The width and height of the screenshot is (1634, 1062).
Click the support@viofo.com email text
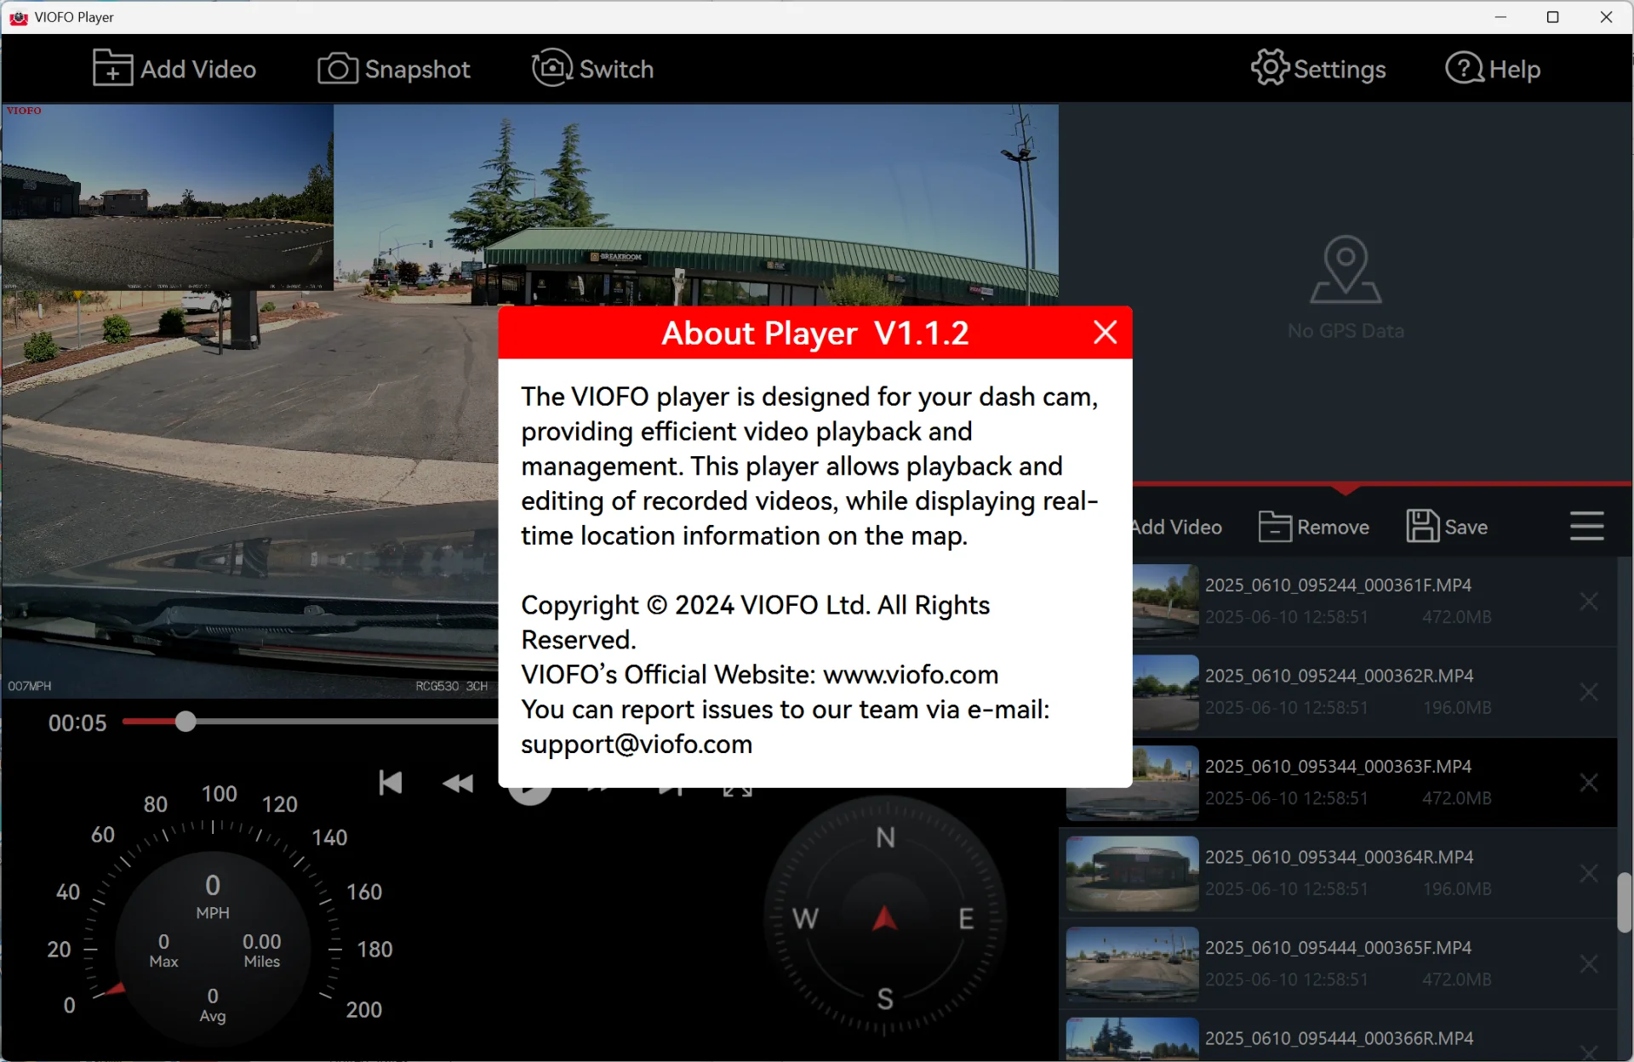pos(637,744)
